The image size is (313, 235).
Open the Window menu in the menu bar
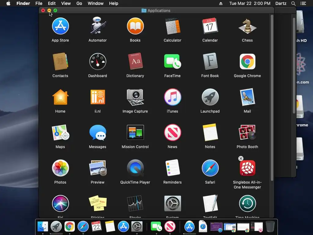point(96,3)
